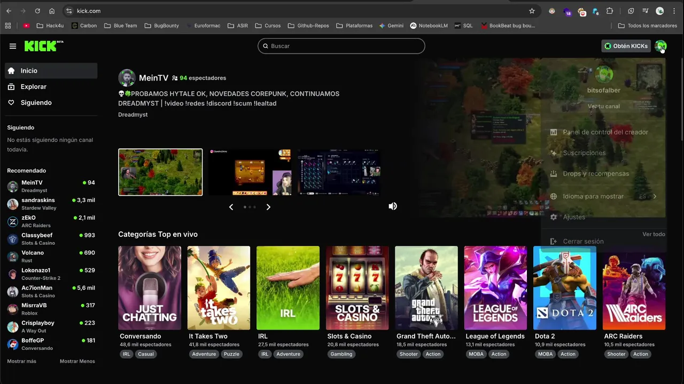Click the Cerrar sesión icon
Viewport: 684px width, 384px height.
coord(554,242)
